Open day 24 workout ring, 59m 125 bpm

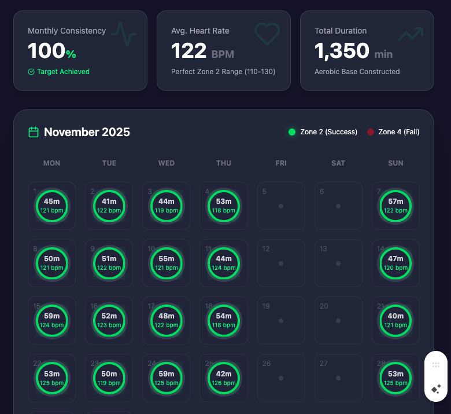(x=167, y=378)
